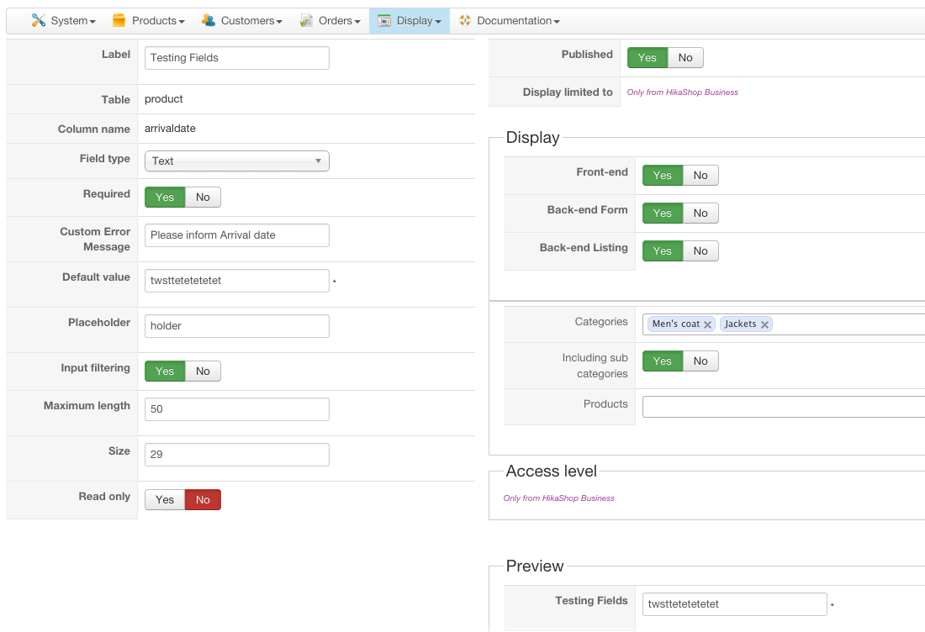
Task: Click the Customers people icon
Action: pos(209,20)
